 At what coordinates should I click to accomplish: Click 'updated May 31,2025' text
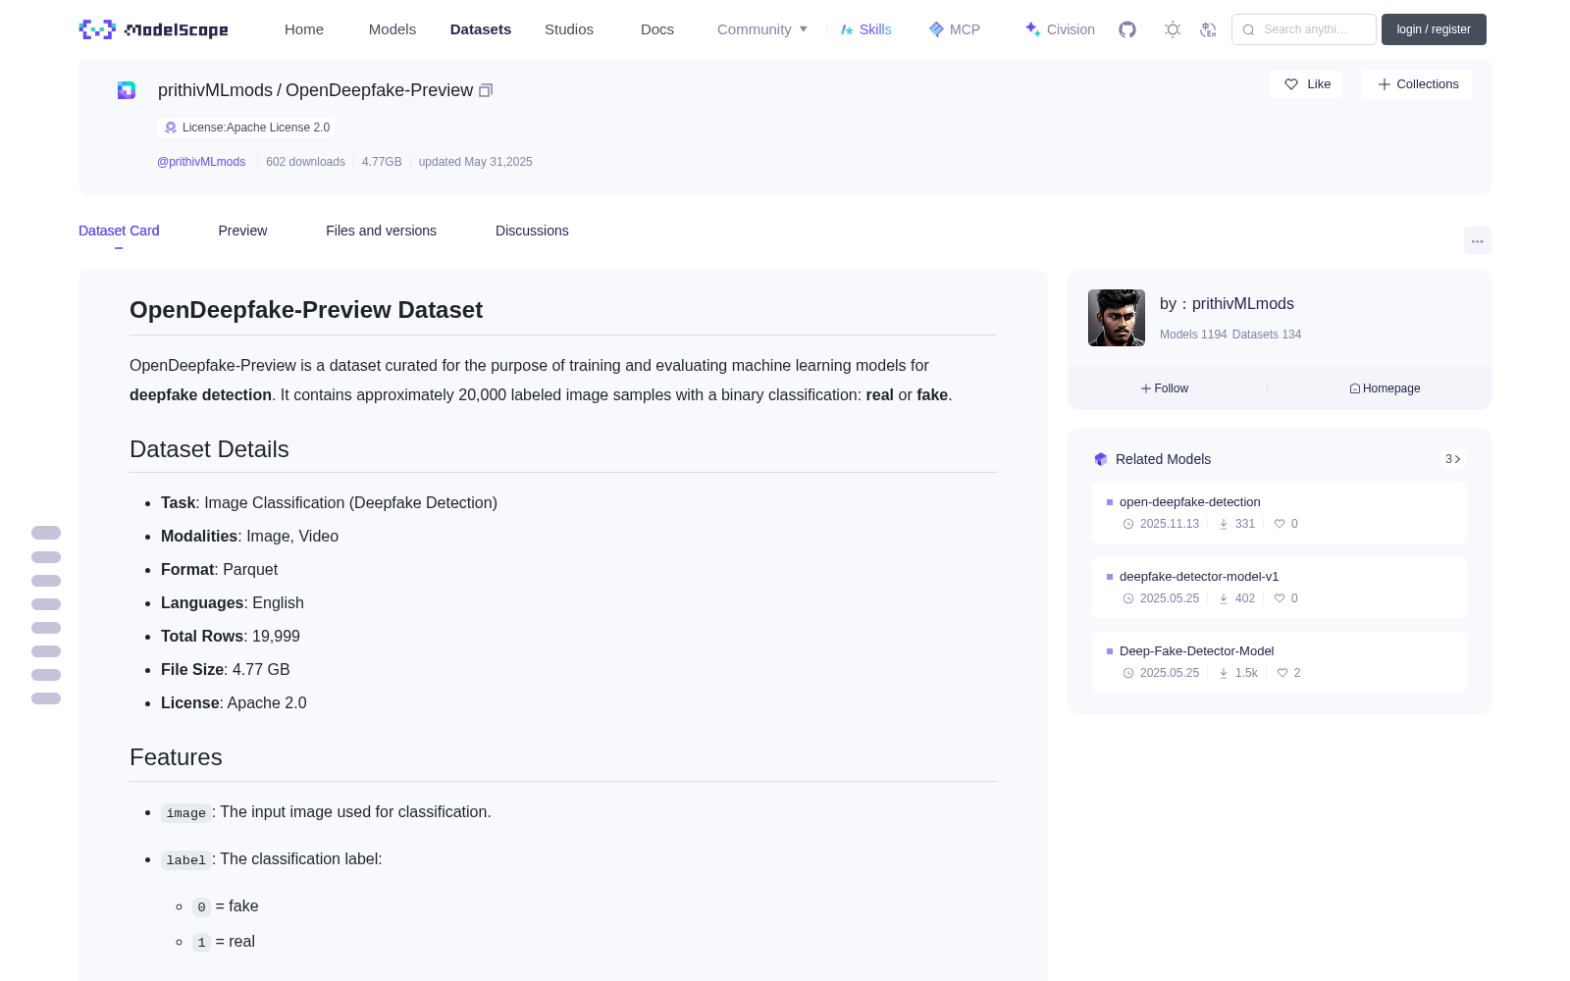tap(475, 162)
